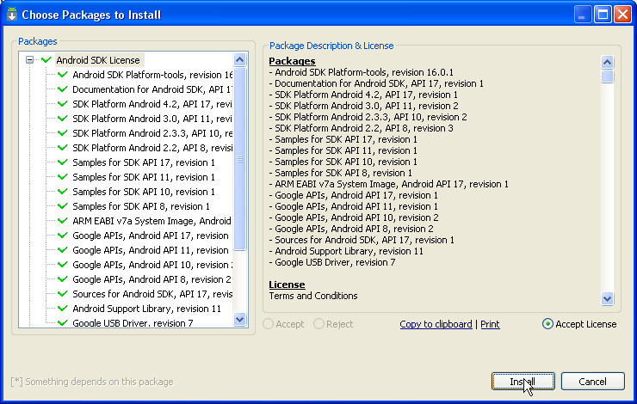Click the Cancel button
Viewport: 637px width, 404px height.
[592, 381]
